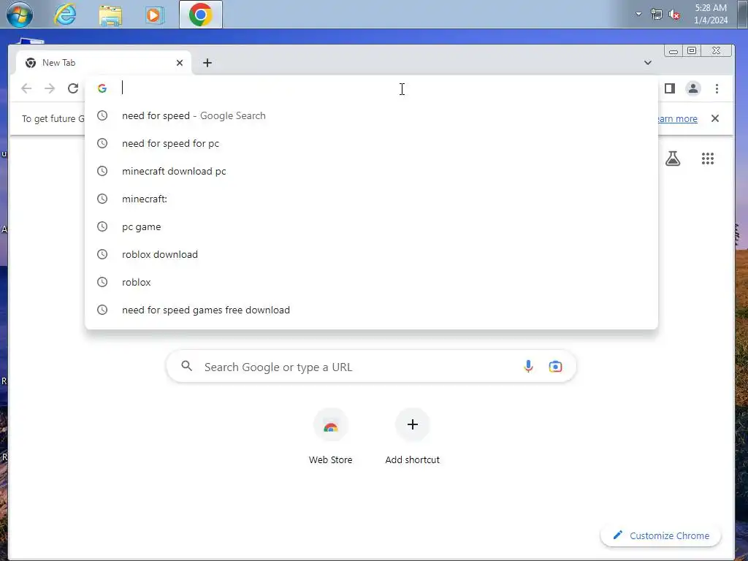The width and height of the screenshot is (748, 561).
Task: Pick the 'roblox download' suggestion
Action: point(371,254)
